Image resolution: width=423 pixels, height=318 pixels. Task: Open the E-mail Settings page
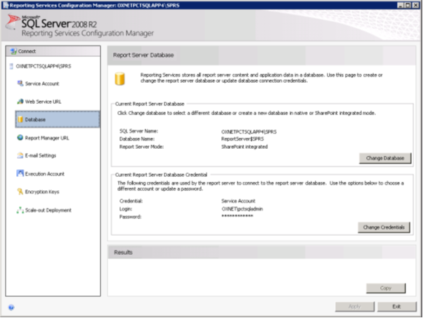pos(41,156)
